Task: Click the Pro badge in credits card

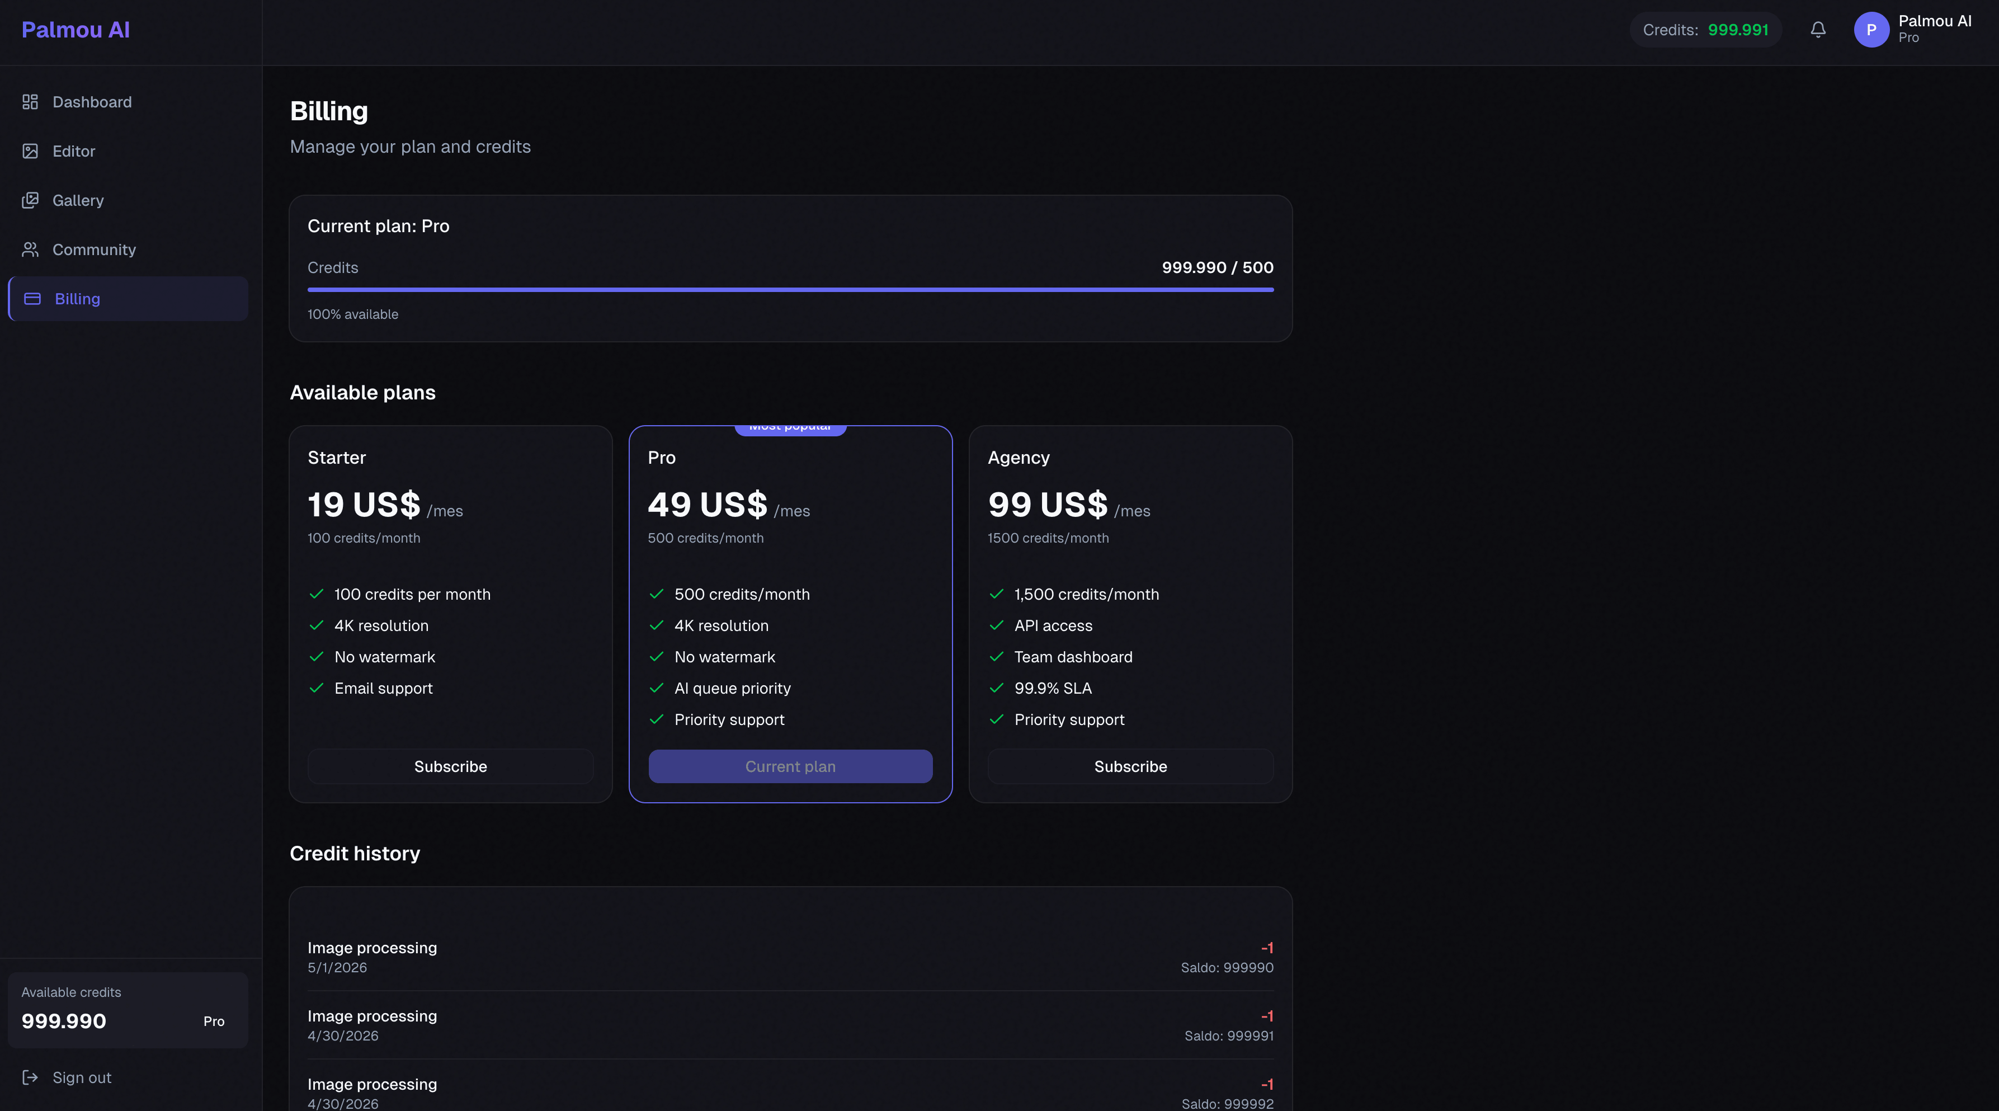Action: pos(214,1021)
